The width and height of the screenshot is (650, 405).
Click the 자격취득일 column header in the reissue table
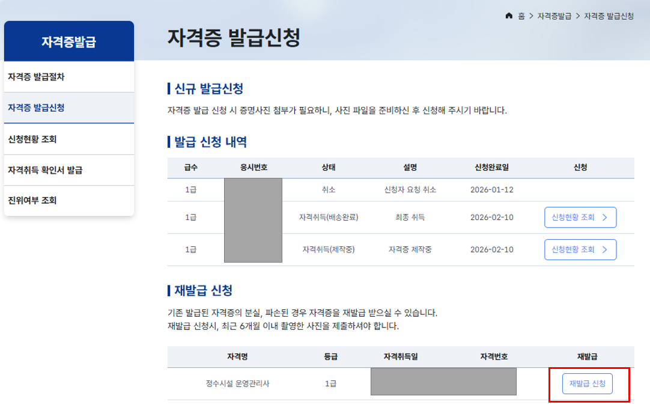pos(400,357)
